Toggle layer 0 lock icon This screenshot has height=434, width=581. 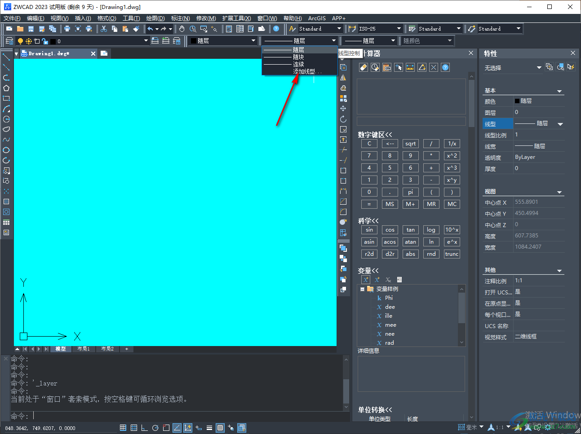tap(44, 41)
